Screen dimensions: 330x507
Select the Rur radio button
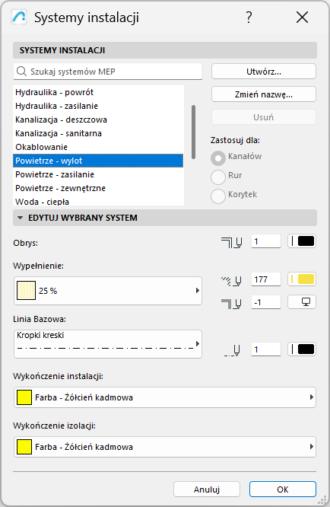(218, 177)
